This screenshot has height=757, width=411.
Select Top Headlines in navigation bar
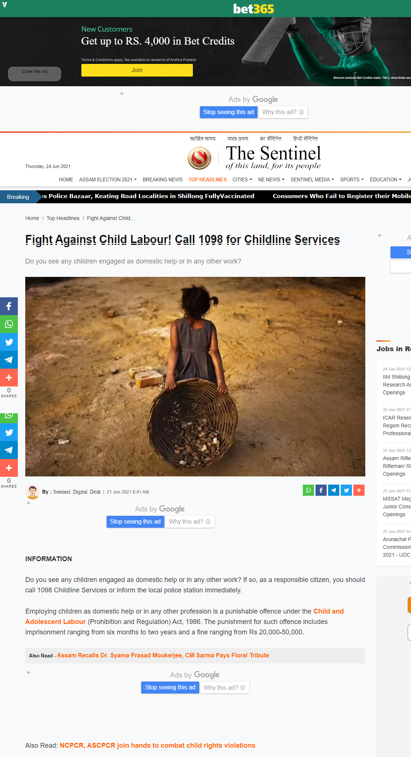tap(207, 179)
